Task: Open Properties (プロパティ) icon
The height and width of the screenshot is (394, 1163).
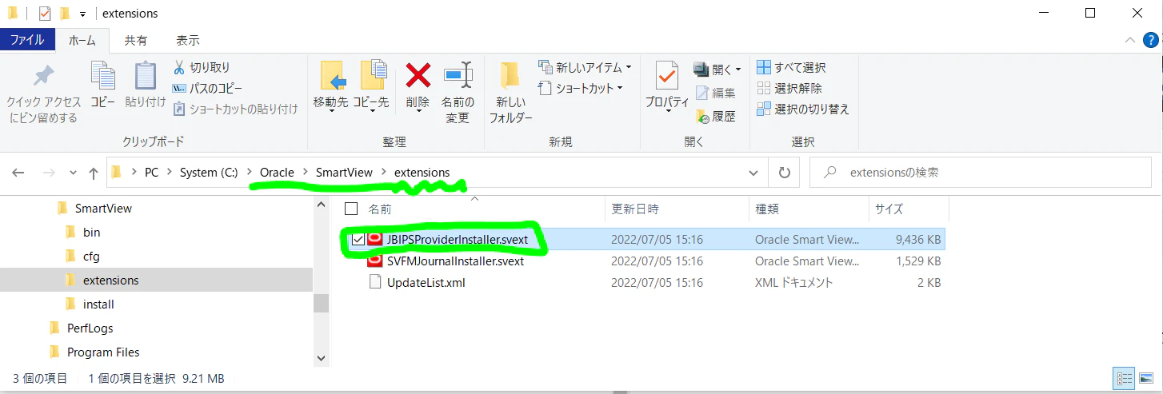Action: (667, 75)
